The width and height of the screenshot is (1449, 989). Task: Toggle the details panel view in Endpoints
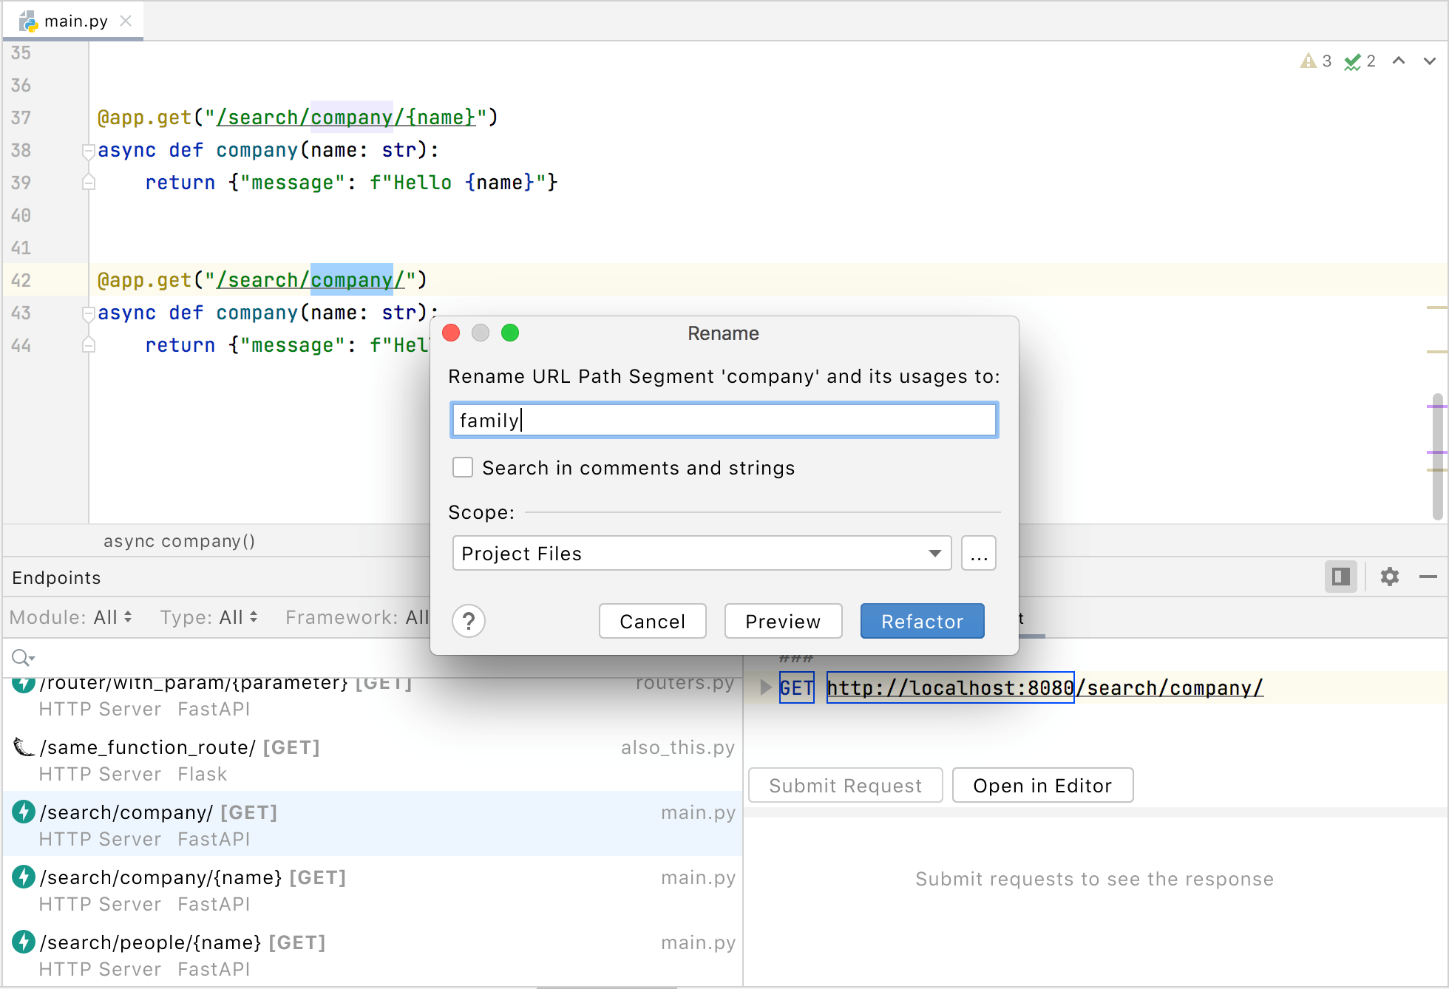coord(1341,577)
